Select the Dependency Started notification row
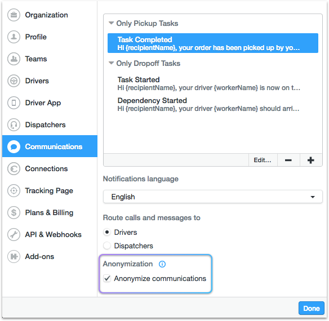The image size is (329, 321). [213, 105]
